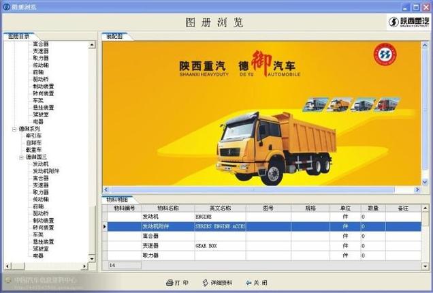
Task: Click assembly image scroll up arrow
Action: 425,45
